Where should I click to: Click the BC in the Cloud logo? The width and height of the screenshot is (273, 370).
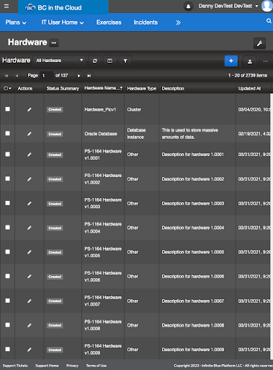coord(54,8)
